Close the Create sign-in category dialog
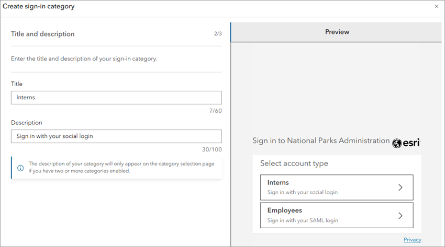The image size is (445, 247). tap(437, 7)
